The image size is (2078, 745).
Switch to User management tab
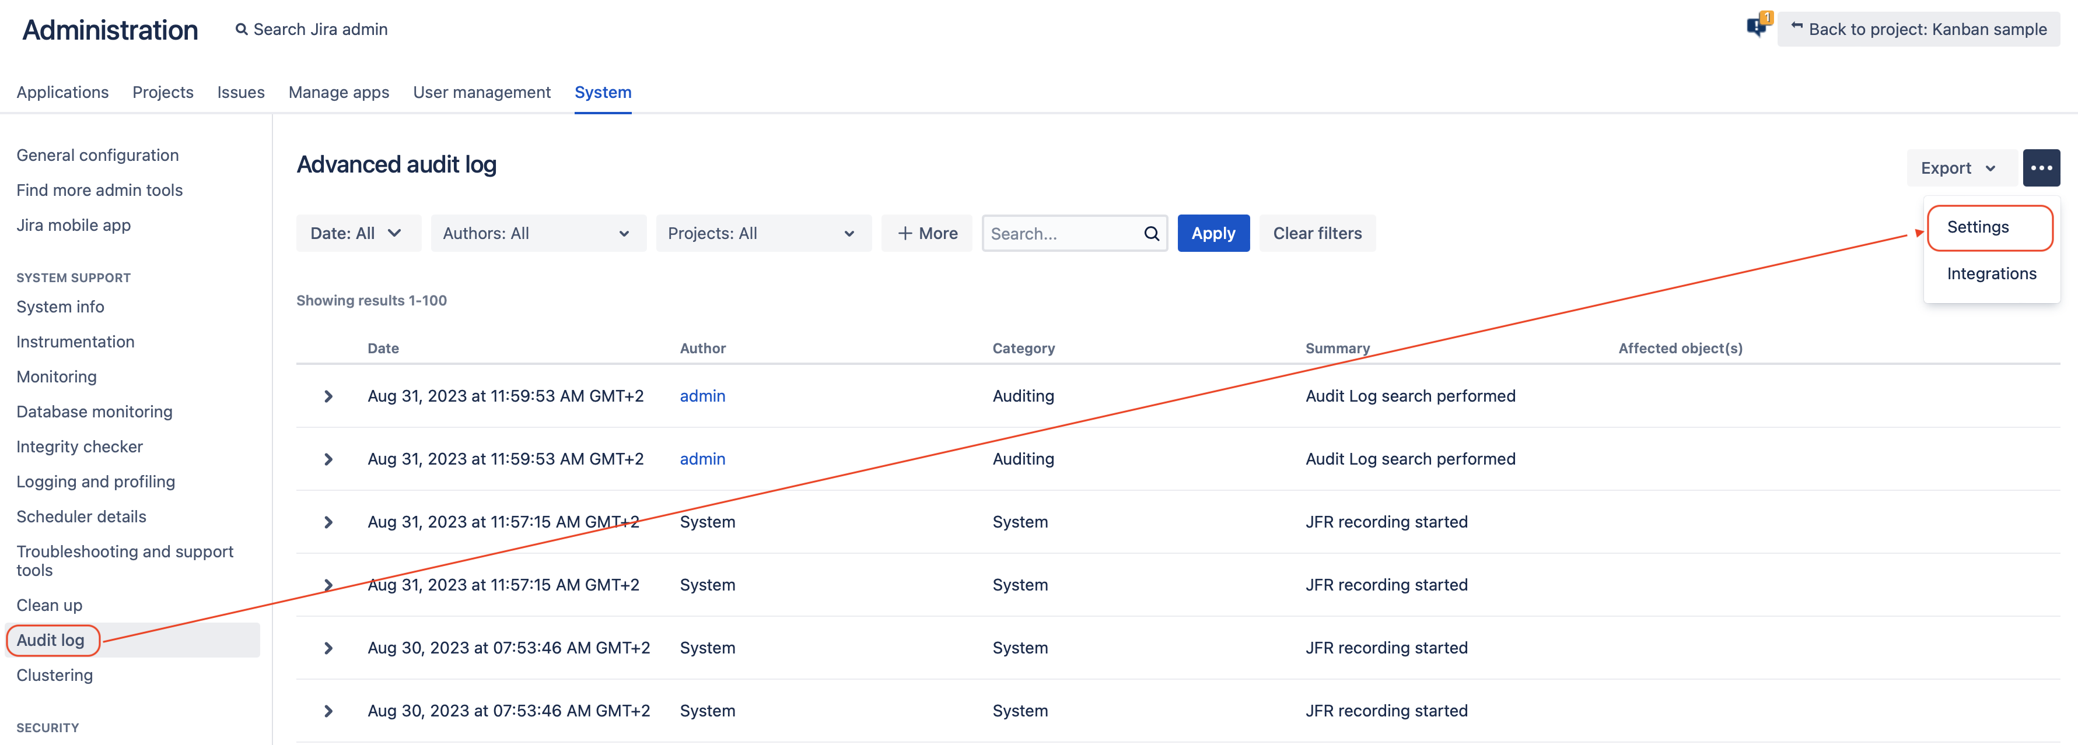click(x=482, y=93)
